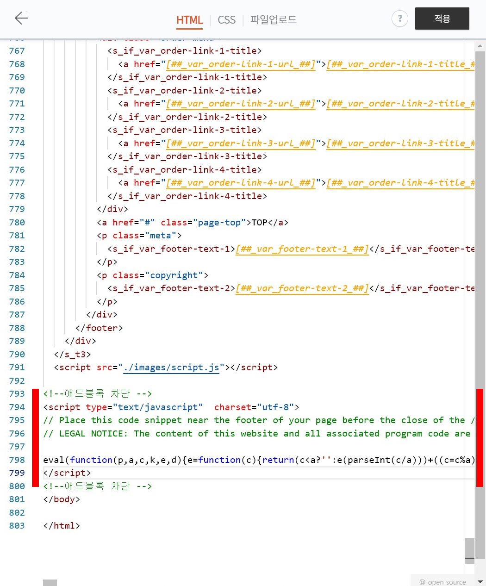486x586 pixels.
Task: Click the [##_var_order-link-4-url_##] variable
Action: tap(241, 183)
